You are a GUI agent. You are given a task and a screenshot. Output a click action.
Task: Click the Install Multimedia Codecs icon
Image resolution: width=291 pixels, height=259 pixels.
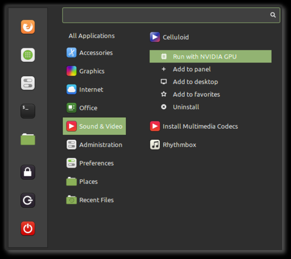(155, 126)
